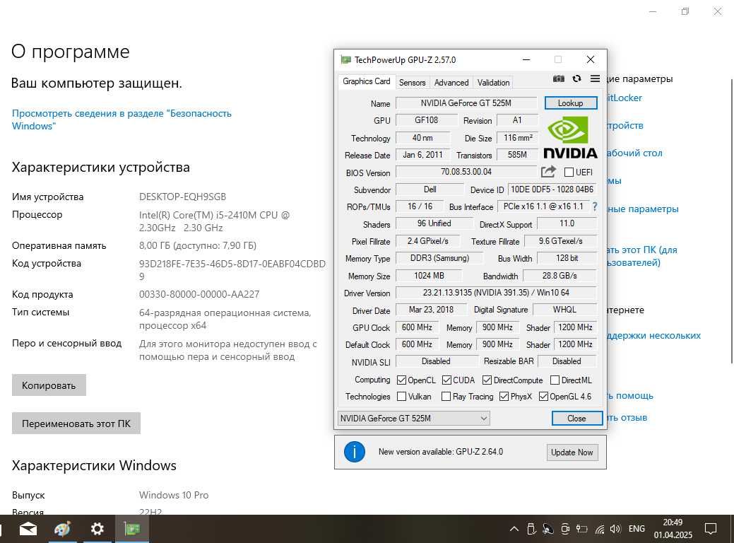Click the GPU-Z refresh icon
Viewport: 734px width, 543px height.
[x=576, y=78]
